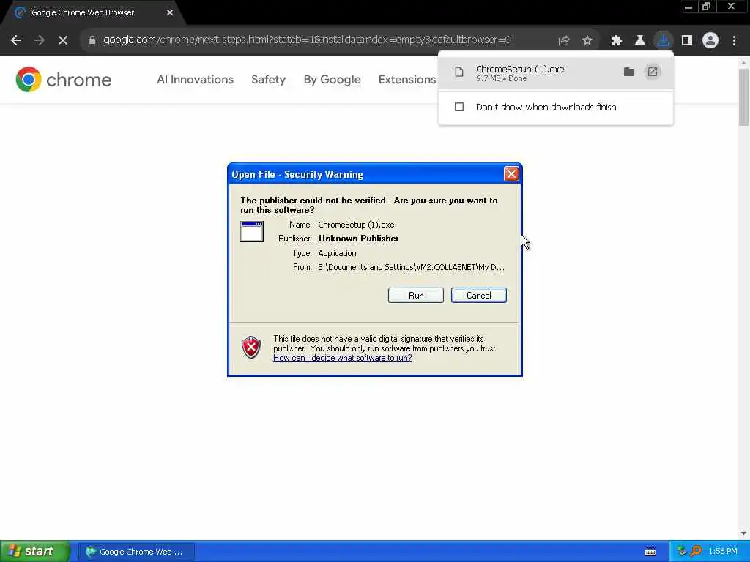Open the Extensions nav item
Screen dimensions: 750x562
pos(407,79)
